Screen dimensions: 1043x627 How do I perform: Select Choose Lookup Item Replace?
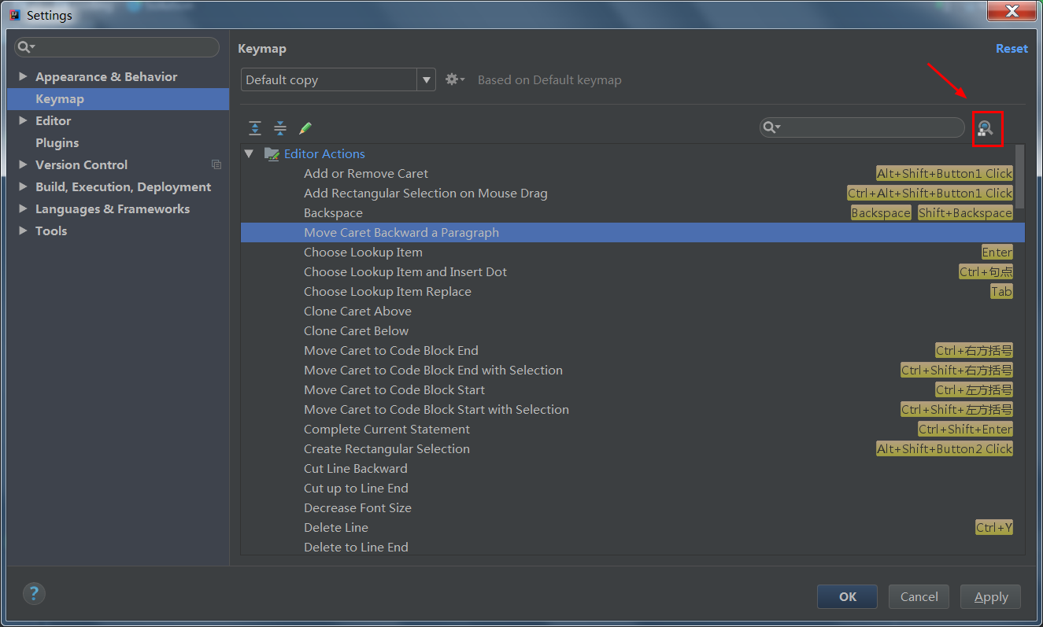click(387, 291)
